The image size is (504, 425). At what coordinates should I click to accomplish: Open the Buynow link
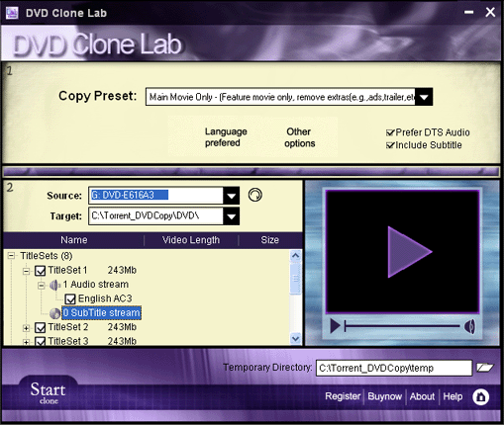click(x=385, y=396)
